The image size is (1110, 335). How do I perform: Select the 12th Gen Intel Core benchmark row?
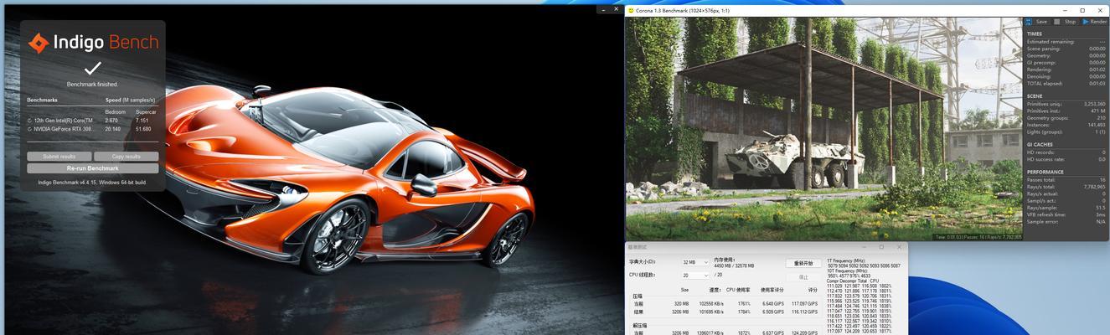pos(92,121)
